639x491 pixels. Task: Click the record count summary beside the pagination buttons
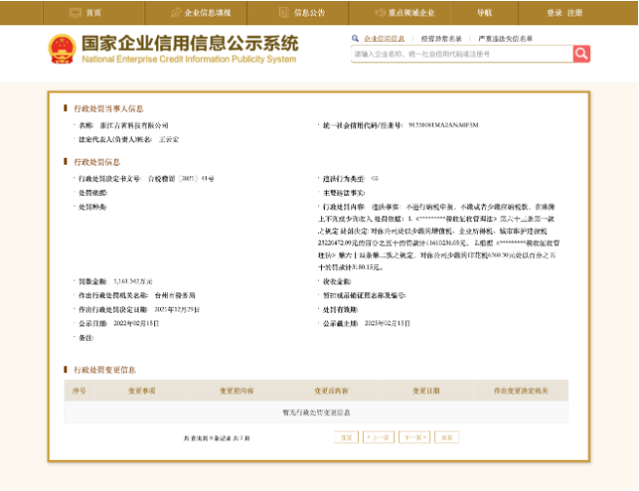click(217, 438)
